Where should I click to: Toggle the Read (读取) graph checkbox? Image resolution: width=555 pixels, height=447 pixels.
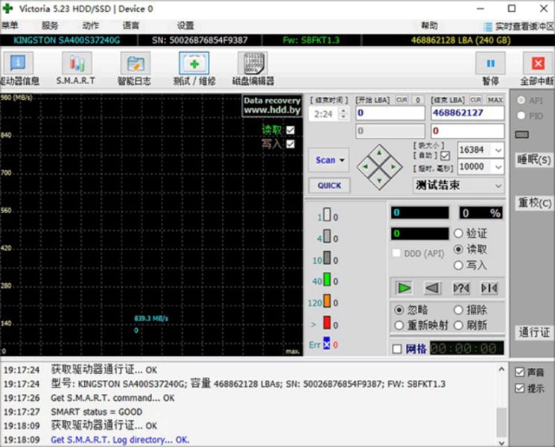291,130
